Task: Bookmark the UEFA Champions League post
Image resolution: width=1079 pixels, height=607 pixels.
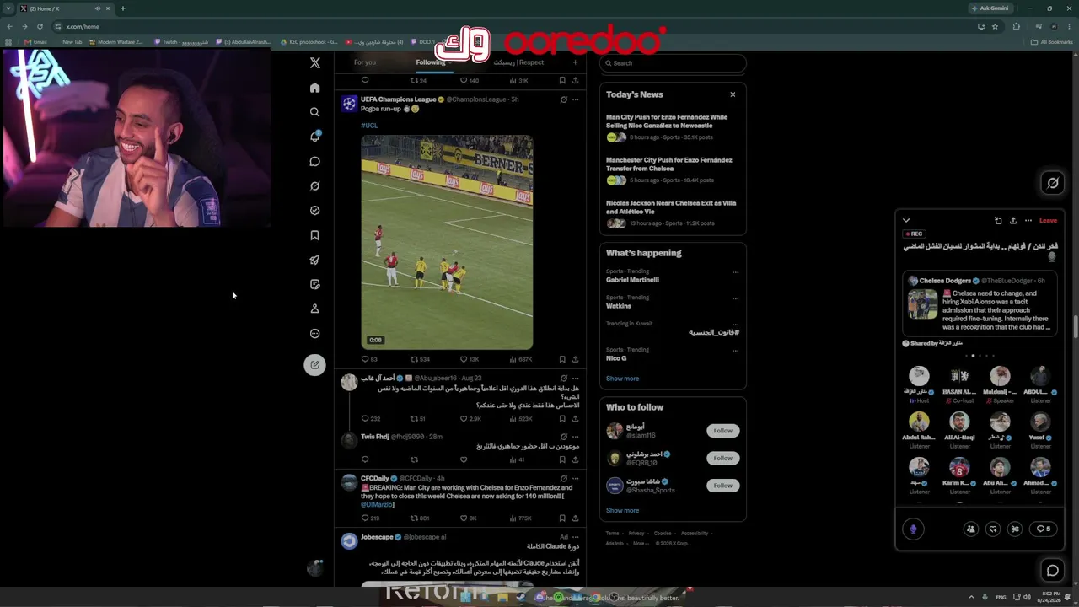Action: click(562, 359)
